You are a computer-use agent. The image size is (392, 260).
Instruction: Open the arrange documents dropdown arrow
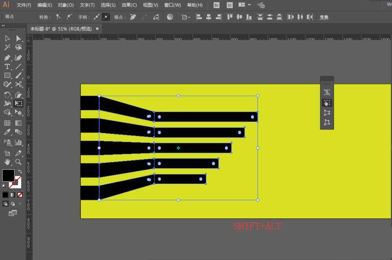pyautogui.click(x=249, y=5)
